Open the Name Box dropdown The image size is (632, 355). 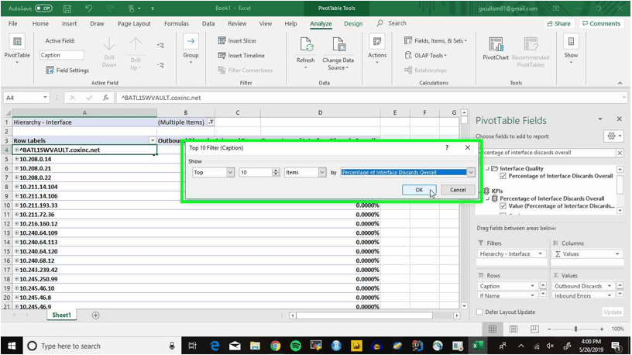click(x=45, y=98)
